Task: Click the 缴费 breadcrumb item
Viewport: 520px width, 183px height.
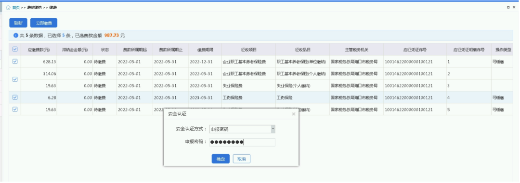Action: (x=53, y=8)
